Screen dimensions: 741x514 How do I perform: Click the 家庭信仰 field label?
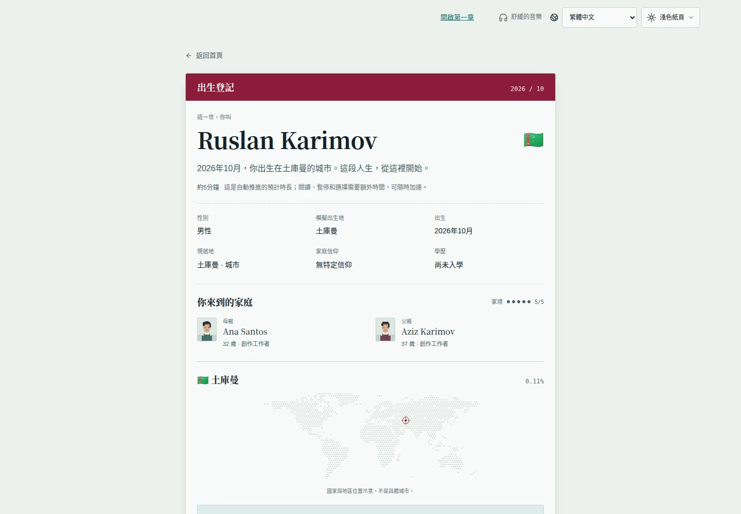327,251
